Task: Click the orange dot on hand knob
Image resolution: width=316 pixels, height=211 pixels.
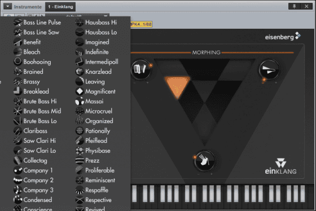Action: point(195,157)
